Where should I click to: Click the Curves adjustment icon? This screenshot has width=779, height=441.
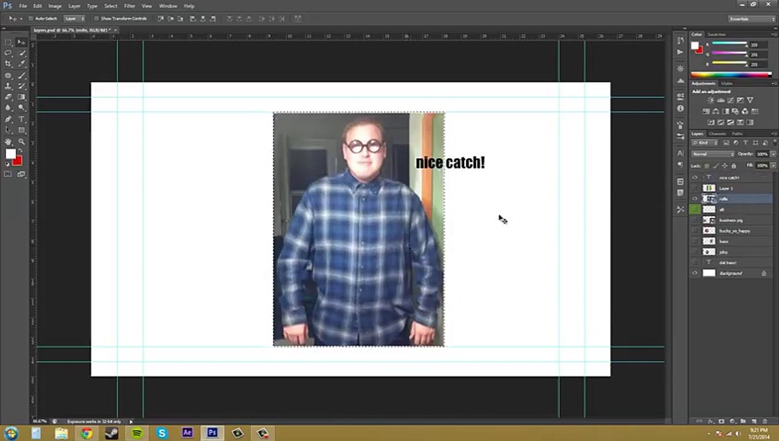click(730, 100)
